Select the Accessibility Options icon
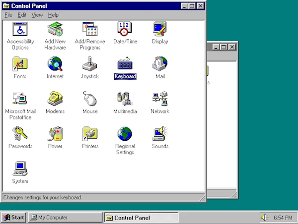298x224 pixels. point(20,29)
